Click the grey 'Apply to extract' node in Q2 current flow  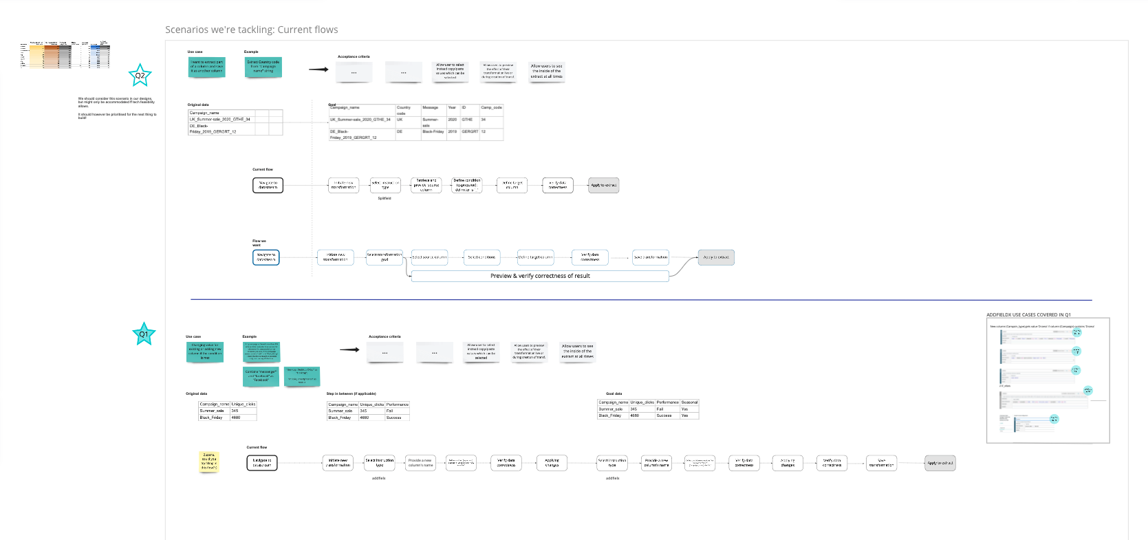tap(604, 185)
